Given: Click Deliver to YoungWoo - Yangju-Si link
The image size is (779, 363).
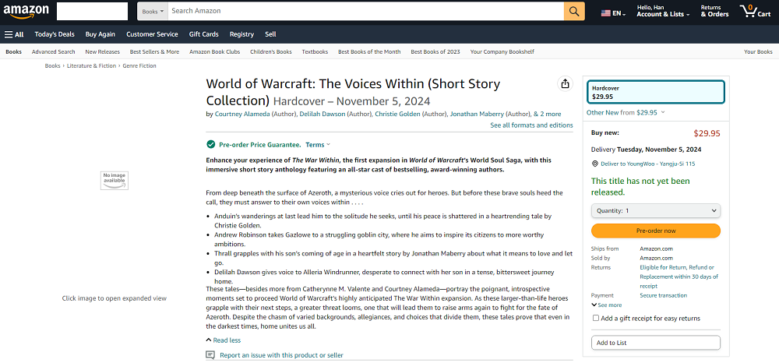Looking at the screenshot, I should [648, 164].
